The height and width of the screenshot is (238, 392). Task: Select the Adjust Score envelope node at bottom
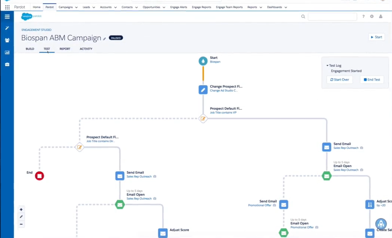163,233
